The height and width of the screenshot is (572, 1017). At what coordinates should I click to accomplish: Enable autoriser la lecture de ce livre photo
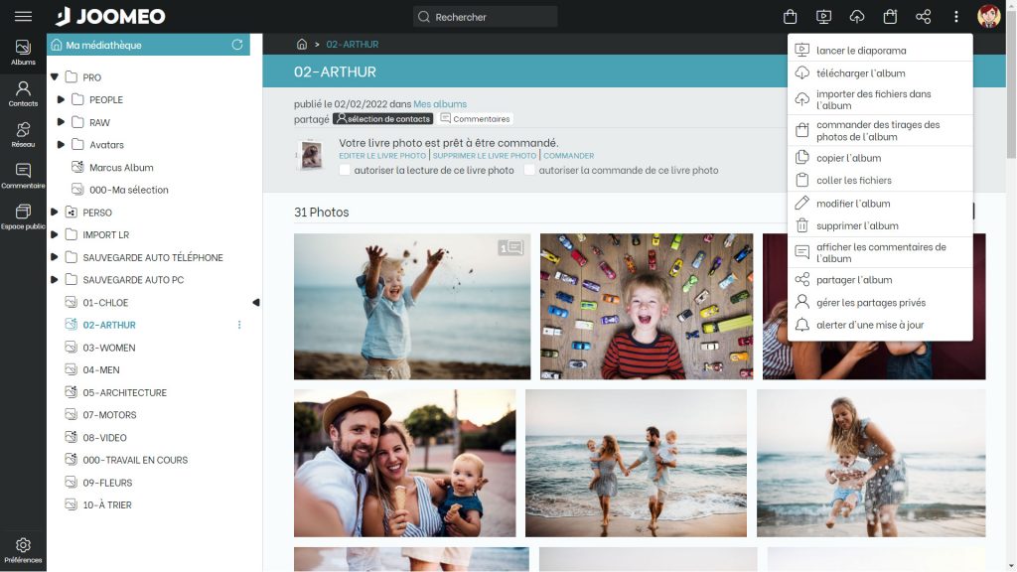pos(345,170)
